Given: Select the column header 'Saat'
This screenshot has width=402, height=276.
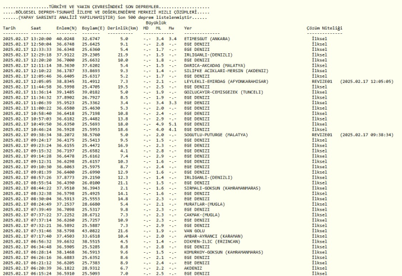Looking at the screenshot, I should [36, 28].
